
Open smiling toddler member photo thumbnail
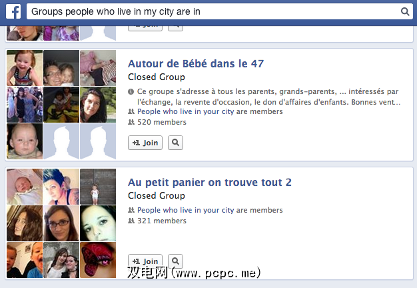(x=25, y=68)
